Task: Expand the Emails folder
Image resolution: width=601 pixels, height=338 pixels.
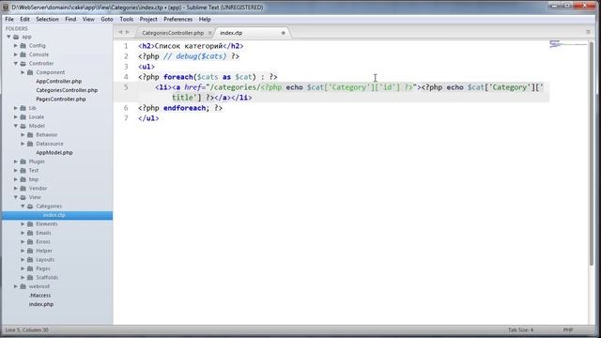Action: (x=23, y=233)
